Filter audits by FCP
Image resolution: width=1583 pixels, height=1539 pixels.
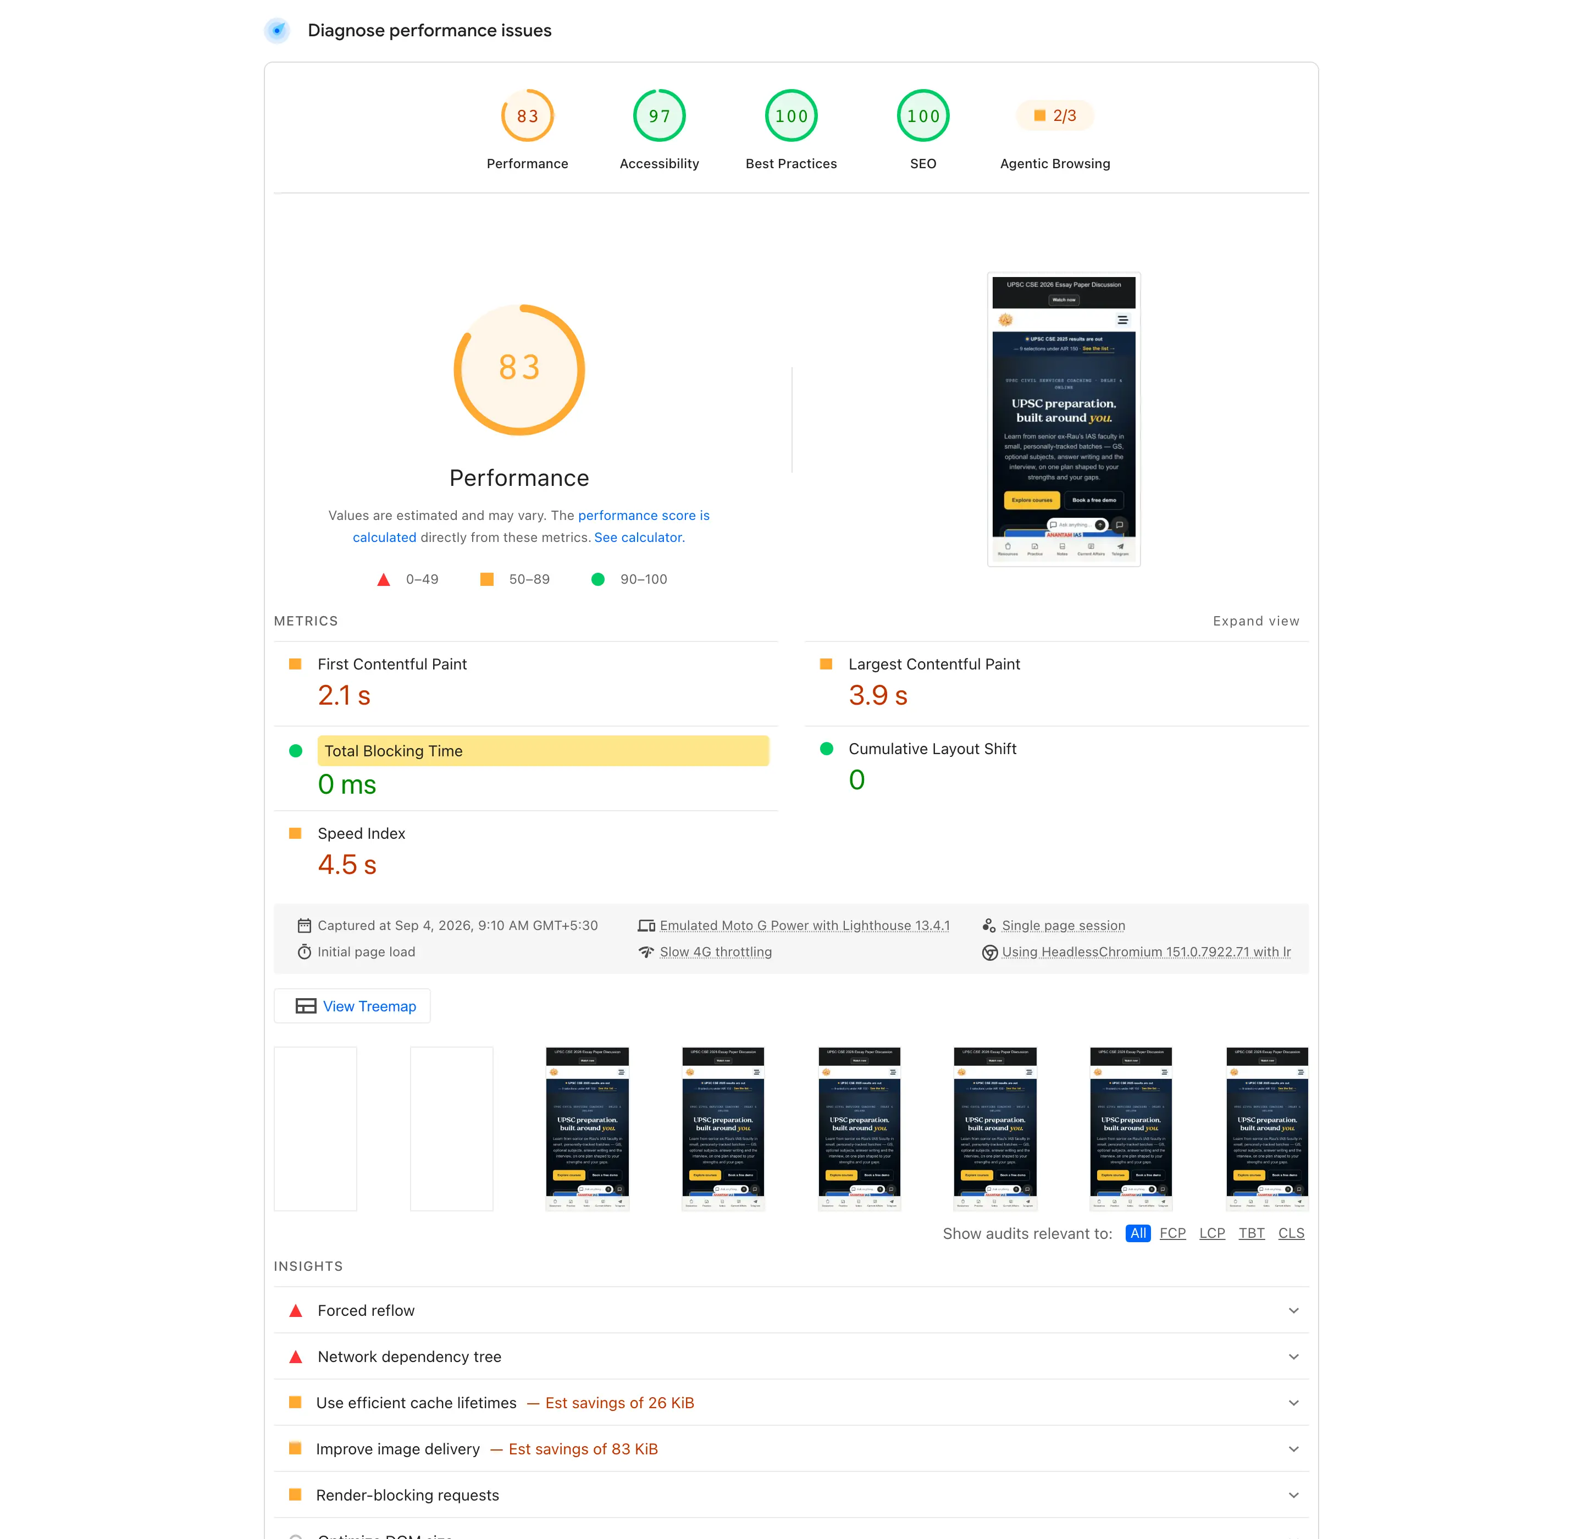click(x=1172, y=1233)
